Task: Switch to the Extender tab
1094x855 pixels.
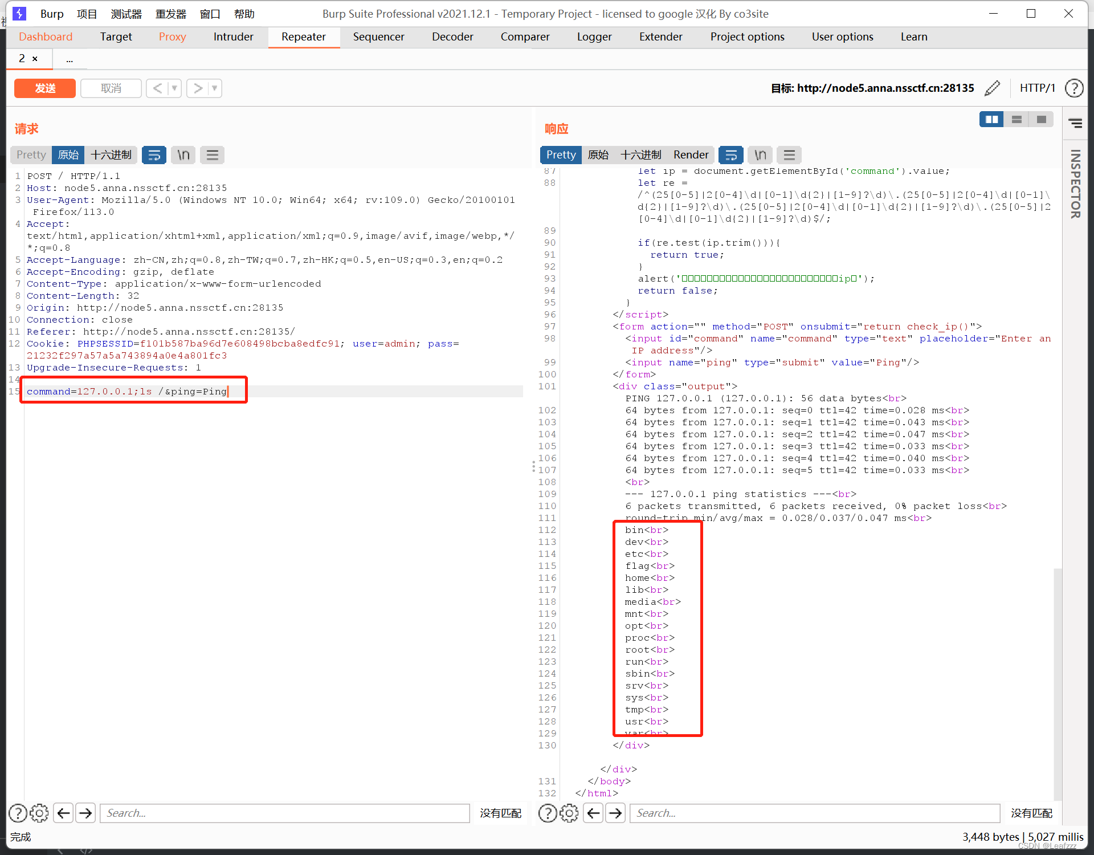Action: tap(661, 37)
